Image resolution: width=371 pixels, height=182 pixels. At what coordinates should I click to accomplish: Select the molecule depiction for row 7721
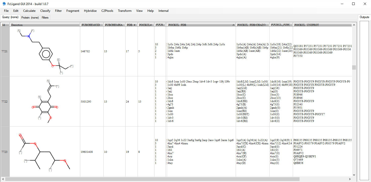[45, 51]
